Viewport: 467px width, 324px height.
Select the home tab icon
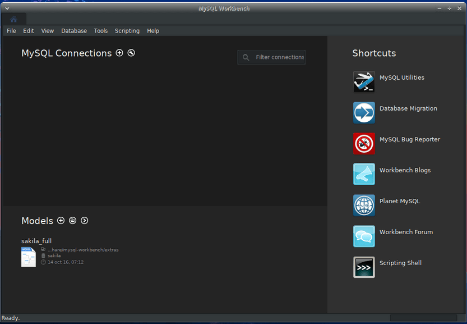coord(13,20)
